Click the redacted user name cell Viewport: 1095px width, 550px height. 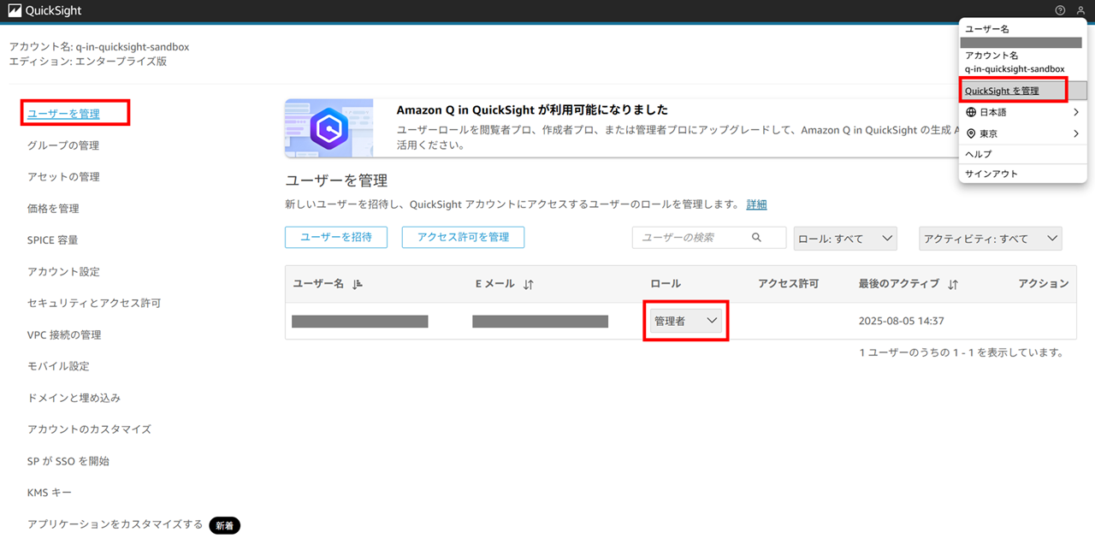pyautogui.click(x=360, y=322)
